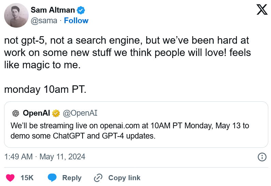Click the OpenAI logo avatar

click(16, 114)
